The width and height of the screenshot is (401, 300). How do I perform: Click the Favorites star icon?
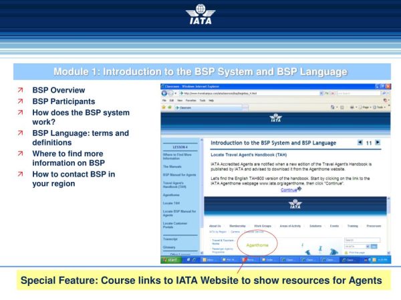(164, 107)
